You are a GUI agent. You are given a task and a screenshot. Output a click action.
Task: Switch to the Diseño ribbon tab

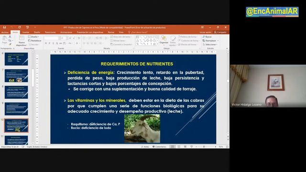pos(37,32)
